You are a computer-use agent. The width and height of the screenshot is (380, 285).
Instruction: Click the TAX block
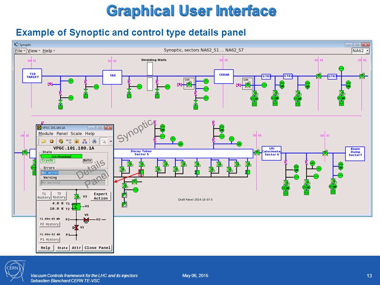(112, 77)
